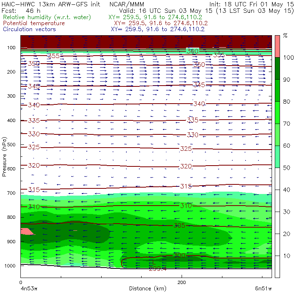Click the 'Valid: 16 UTC Sun 03 May 15' text
Image resolution: width=296 pixels, height=296 pixels.
click(x=166, y=11)
